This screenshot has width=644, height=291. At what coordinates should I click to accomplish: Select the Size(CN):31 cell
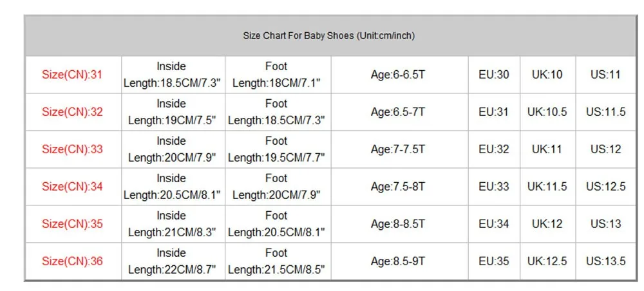point(73,75)
